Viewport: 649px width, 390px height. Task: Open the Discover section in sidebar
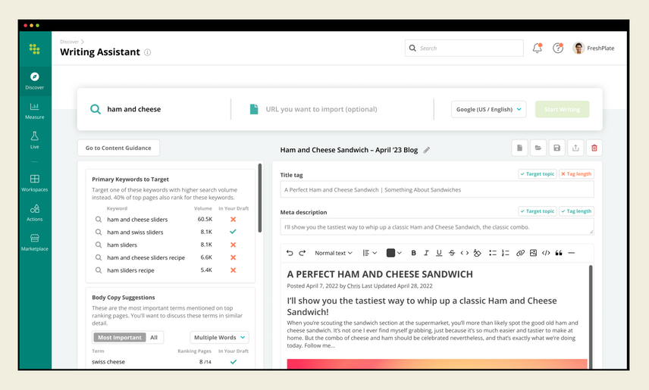coord(35,81)
